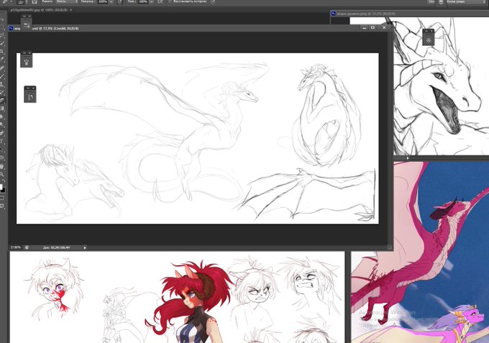Viewport: 489px width, 343px height.
Task: Change screen mode icon in toolbox
Action: click(2, 206)
